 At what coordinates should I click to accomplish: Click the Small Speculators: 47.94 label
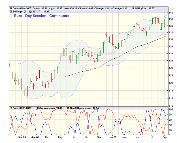pyautogui.click(x=84, y=108)
